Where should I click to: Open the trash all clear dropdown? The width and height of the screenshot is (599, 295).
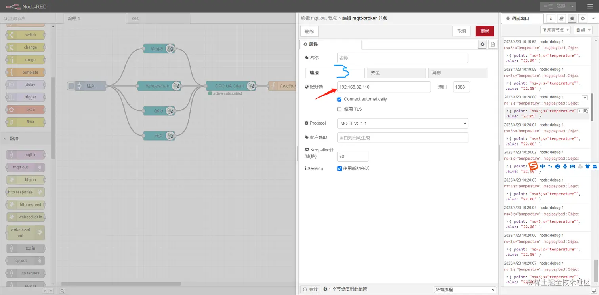point(583,30)
